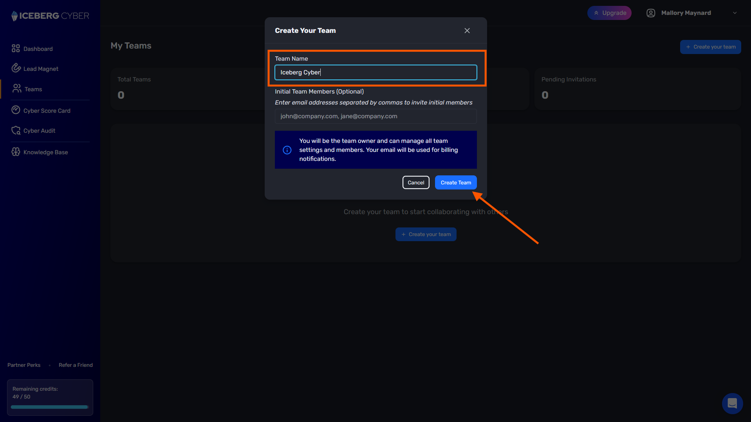Click Cancel in the dialog
Viewport: 751px width, 422px height.
416,182
